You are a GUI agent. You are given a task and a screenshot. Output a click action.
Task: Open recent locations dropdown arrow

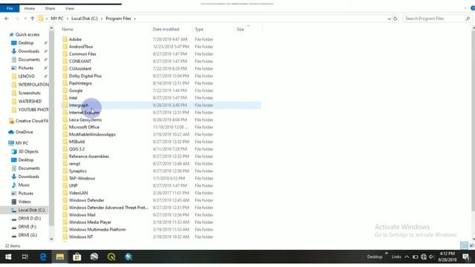[25, 19]
